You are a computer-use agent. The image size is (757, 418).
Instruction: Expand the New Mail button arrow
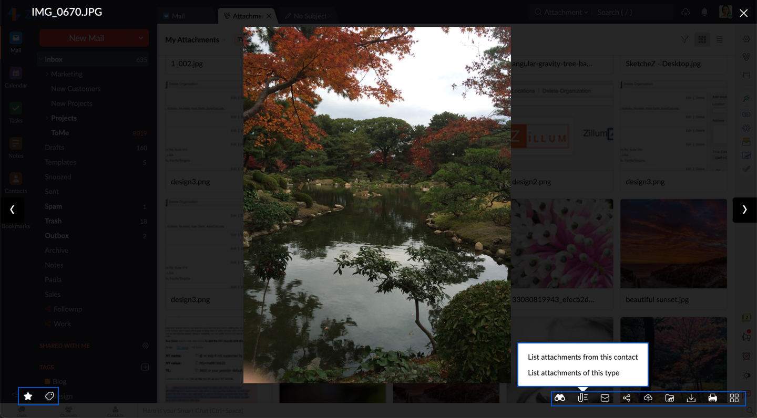(x=141, y=38)
